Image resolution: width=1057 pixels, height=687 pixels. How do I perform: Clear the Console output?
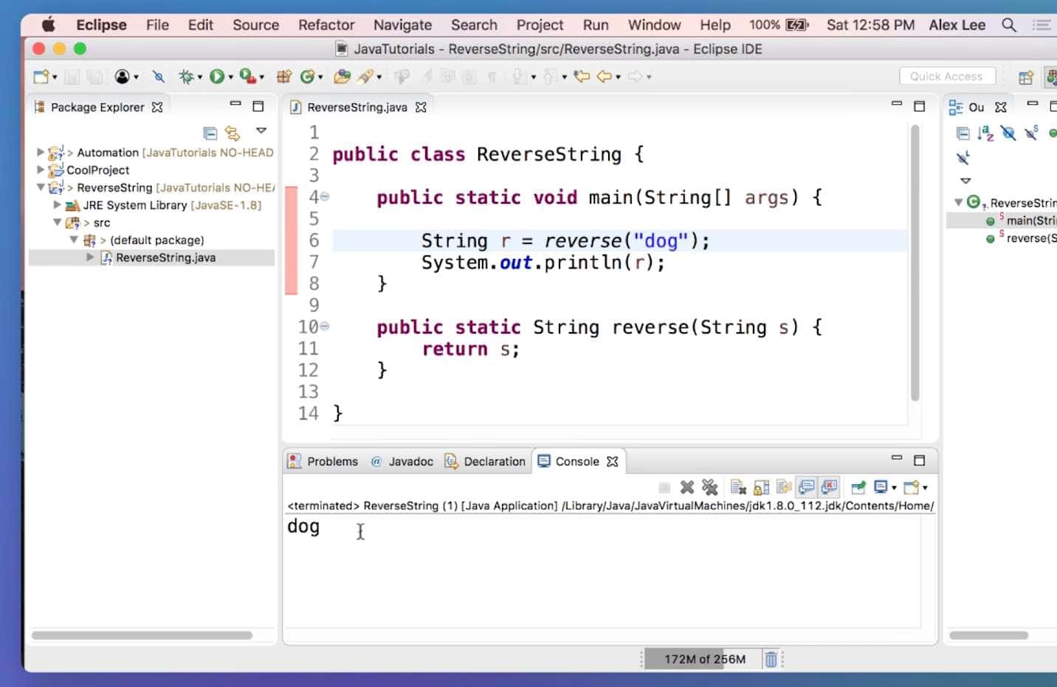click(x=738, y=487)
